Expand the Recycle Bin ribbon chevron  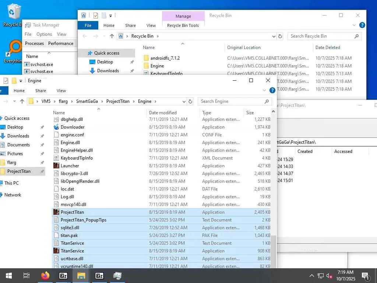point(354,25)
